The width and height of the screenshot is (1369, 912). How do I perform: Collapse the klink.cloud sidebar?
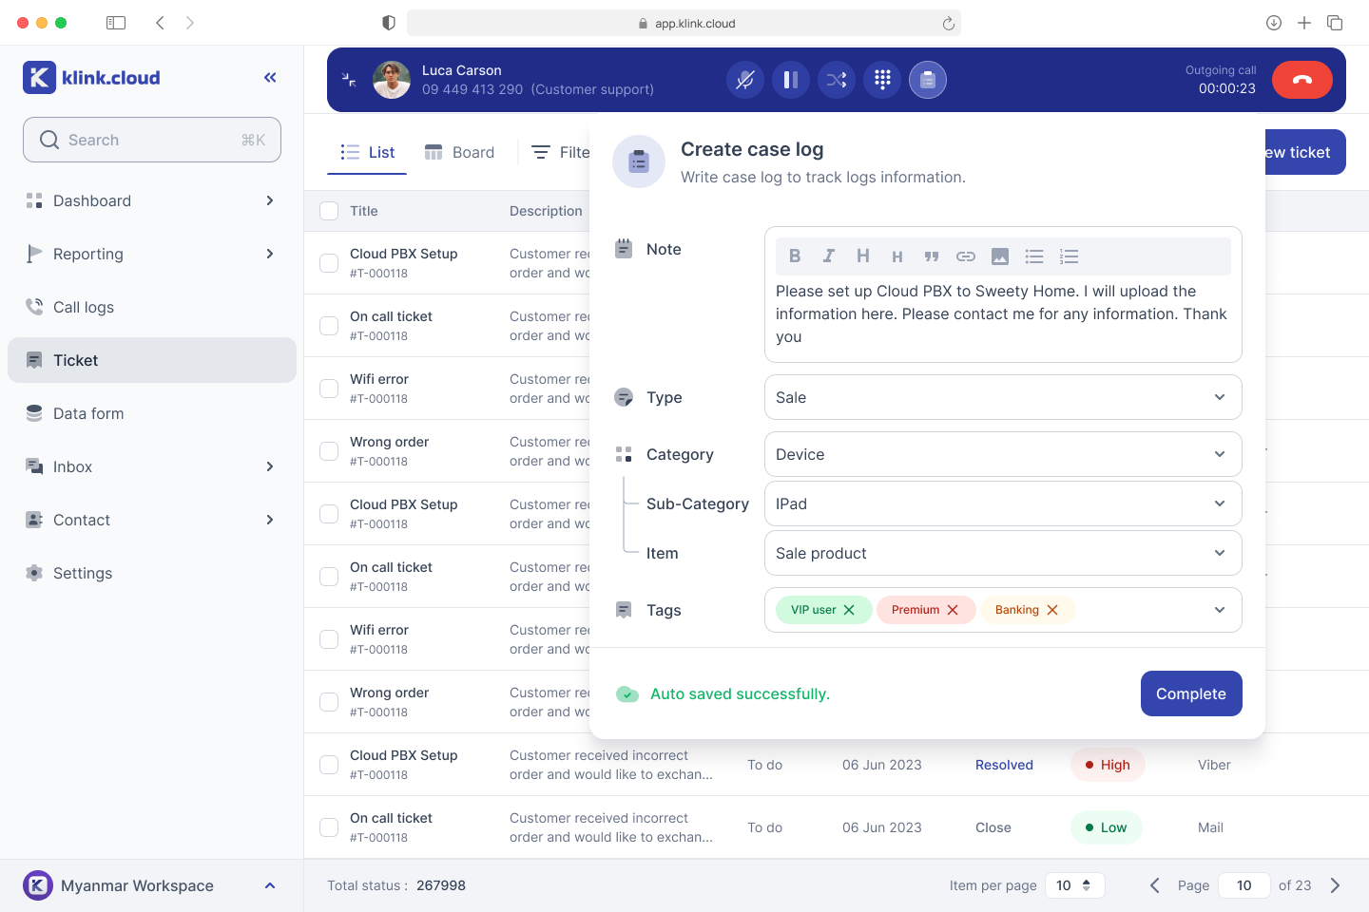click(x=270, y=78)
